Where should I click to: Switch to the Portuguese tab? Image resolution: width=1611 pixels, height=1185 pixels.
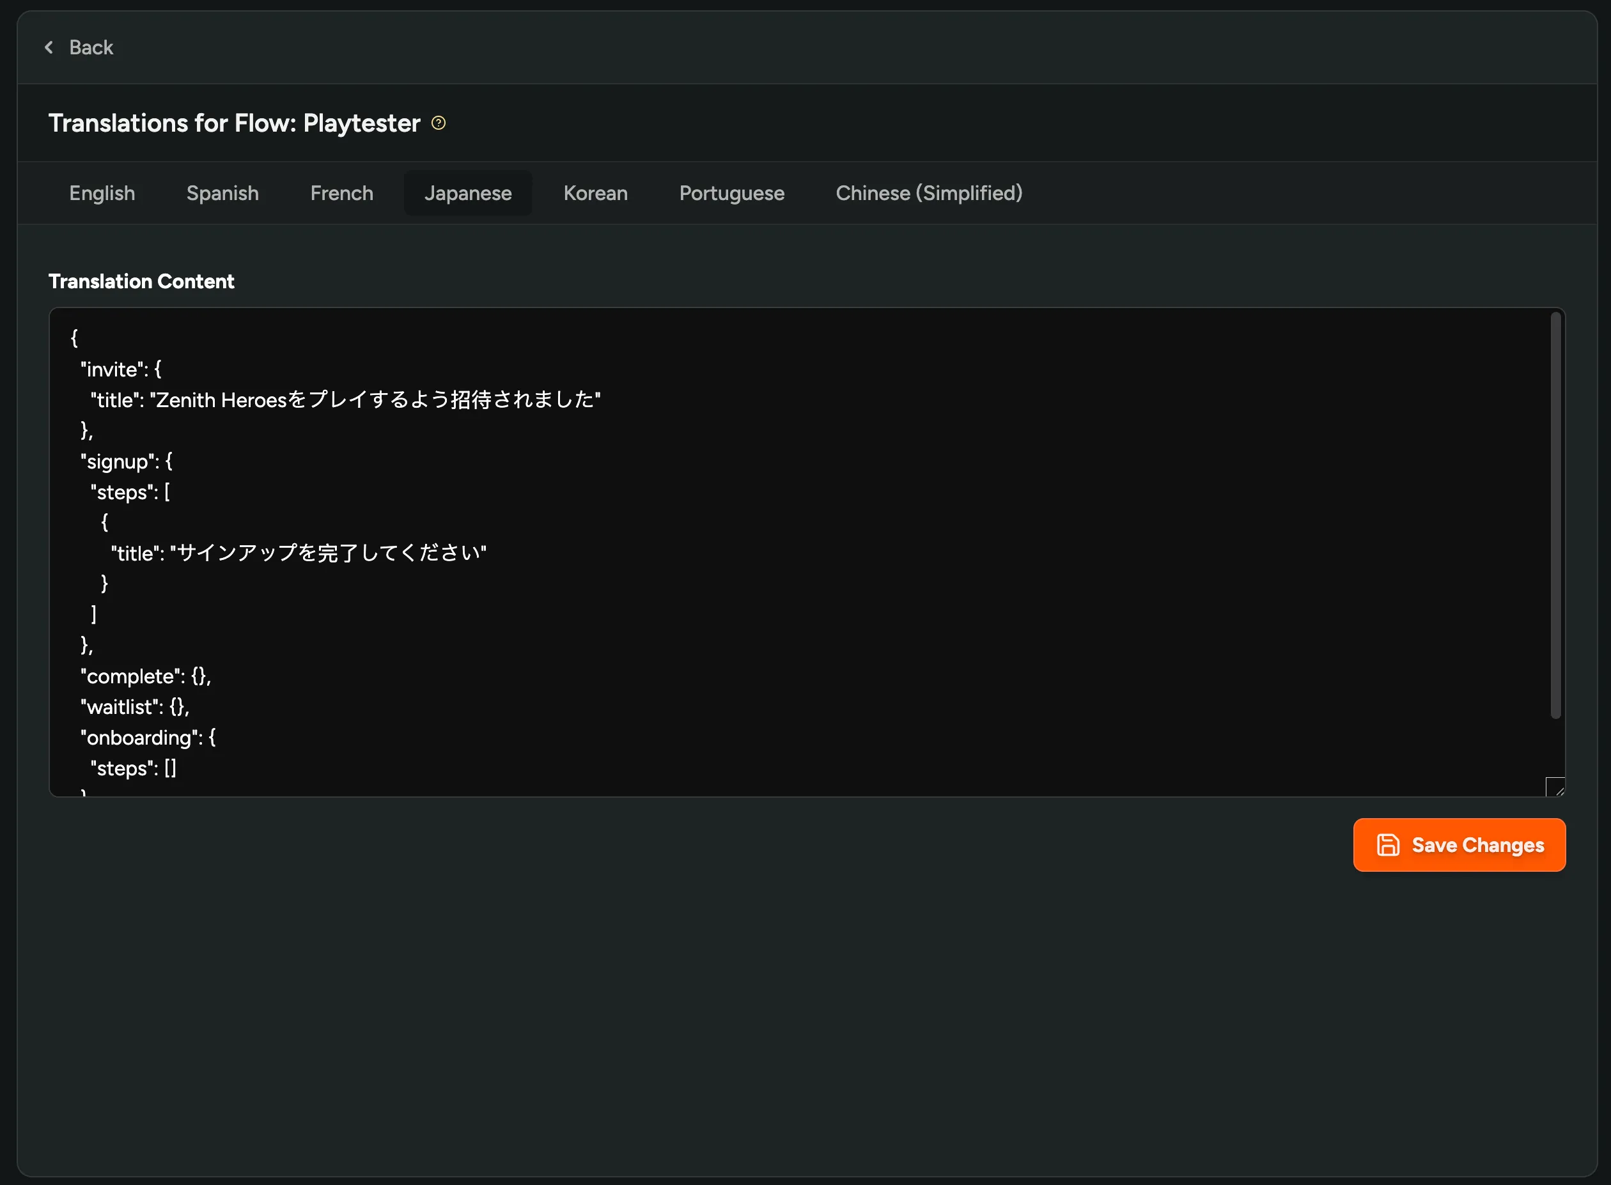click(731, 193)
